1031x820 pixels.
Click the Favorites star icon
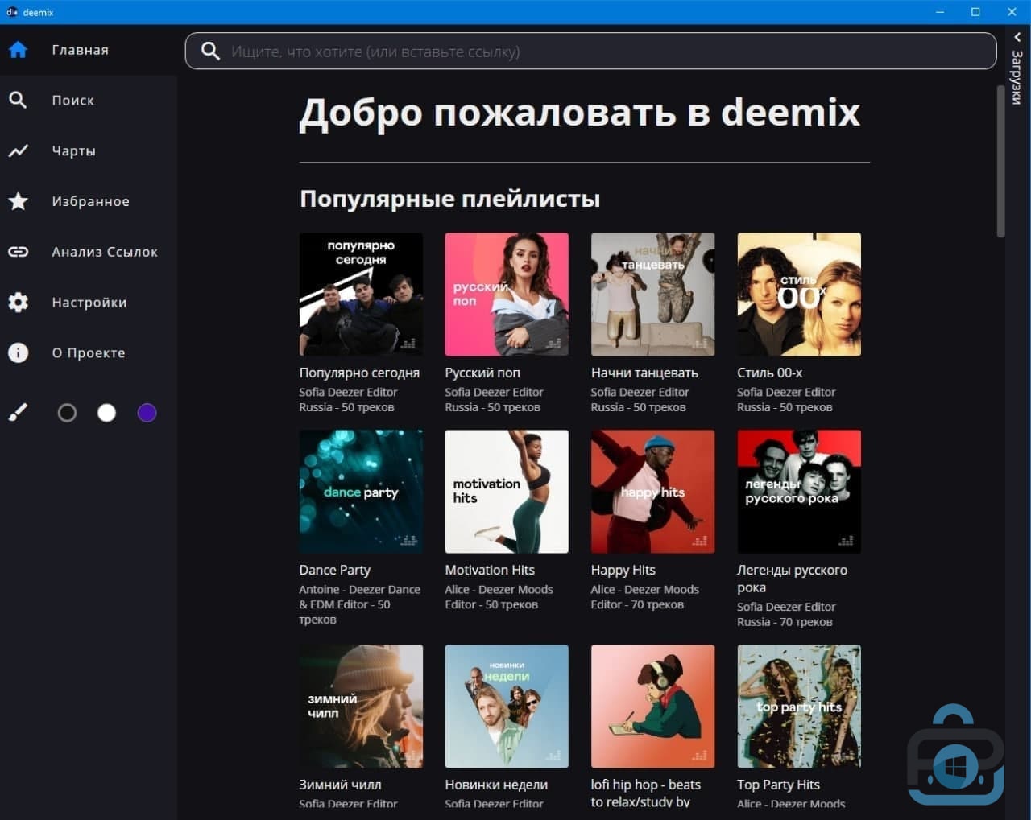[18, 201]
